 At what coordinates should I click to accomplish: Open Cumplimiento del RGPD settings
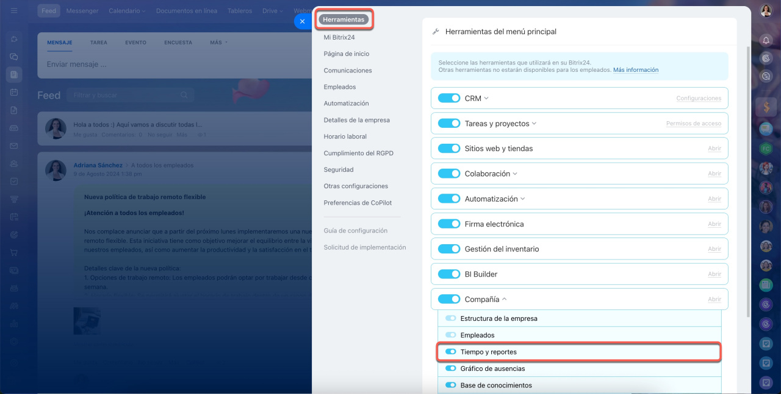click(x=359, y=153)
